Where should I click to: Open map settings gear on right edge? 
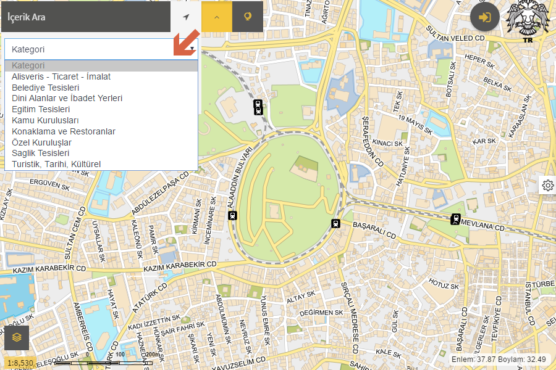point(547,185)
